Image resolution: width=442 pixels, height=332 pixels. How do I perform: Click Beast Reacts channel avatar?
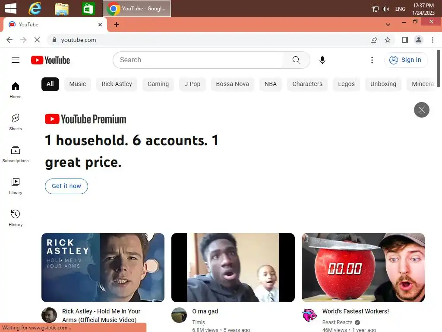click(309, 315)
